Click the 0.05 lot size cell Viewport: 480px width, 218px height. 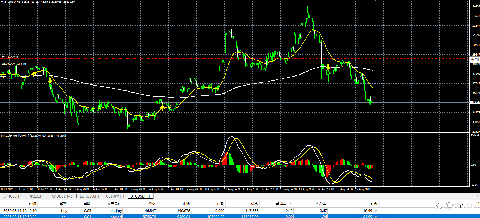point(88,211)
